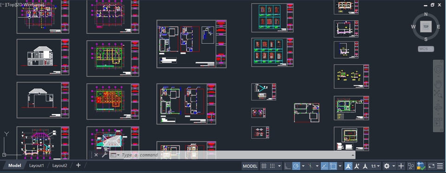Toggle drawing grid display
446x173 pixels.
264,166
